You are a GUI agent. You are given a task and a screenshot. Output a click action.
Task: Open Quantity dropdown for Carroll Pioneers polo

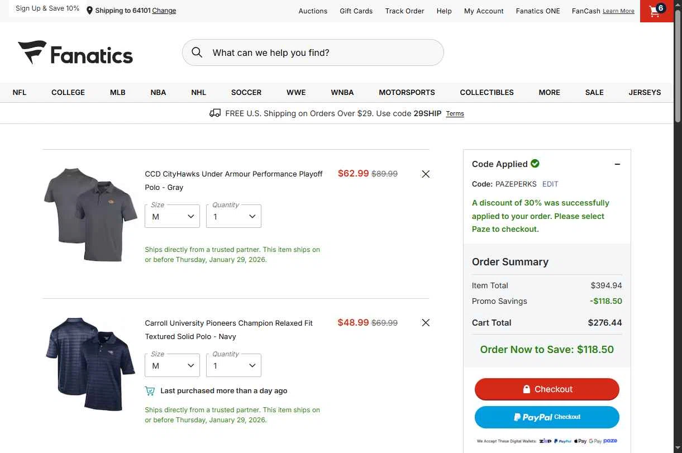[233, 365]
